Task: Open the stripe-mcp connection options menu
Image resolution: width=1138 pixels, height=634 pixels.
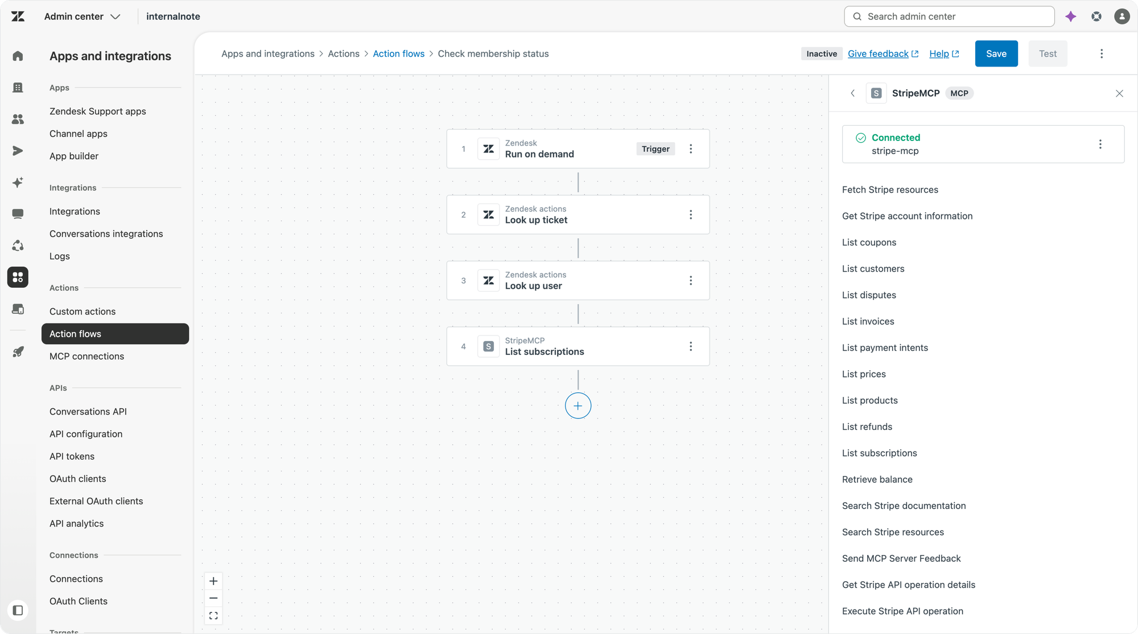Action: pyautogui.click(x=1100, y=144)
